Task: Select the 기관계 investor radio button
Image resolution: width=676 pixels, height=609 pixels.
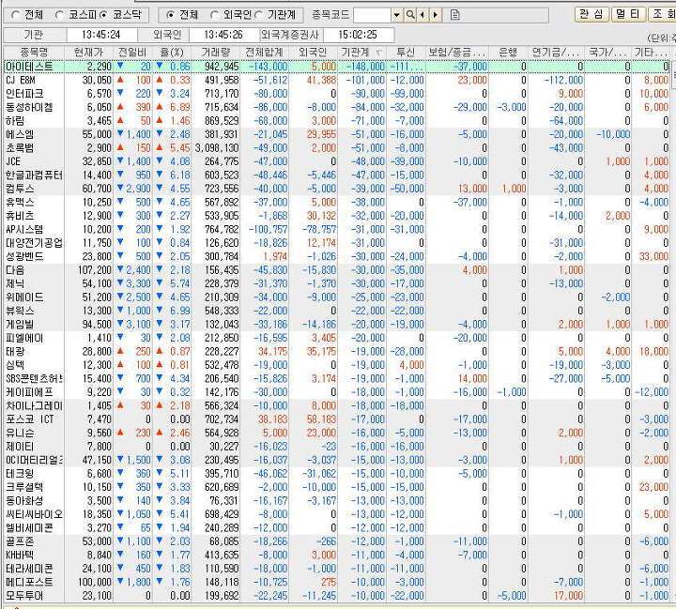Action: click(258, 15)
